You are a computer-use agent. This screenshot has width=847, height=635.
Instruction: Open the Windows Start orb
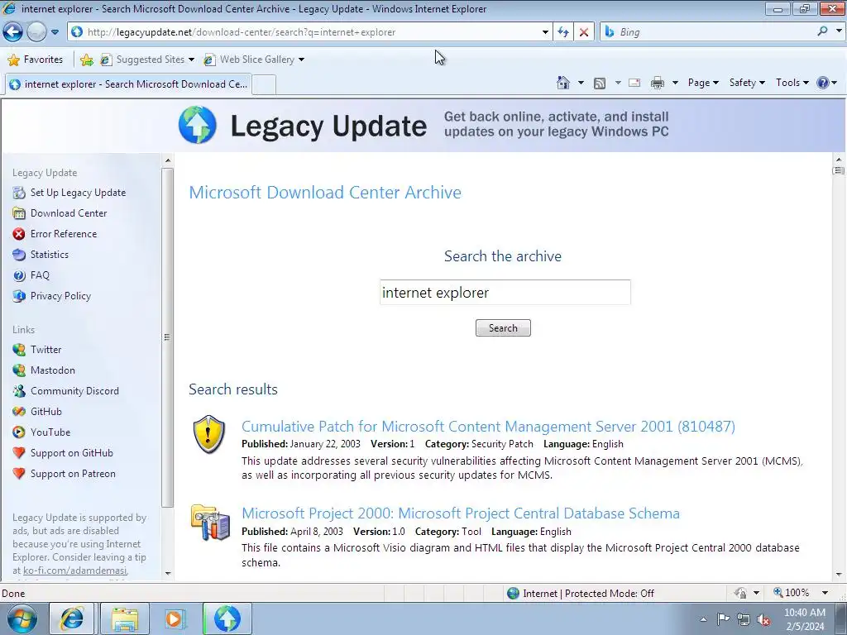(22, 618)
